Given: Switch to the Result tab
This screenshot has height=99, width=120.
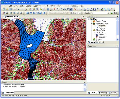Looking at the screenshot, I should coord(113,93).
